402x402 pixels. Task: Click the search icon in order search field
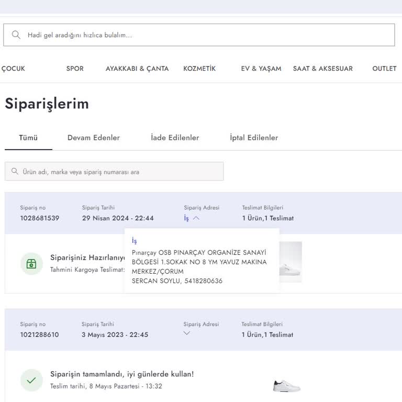[15, 171]
